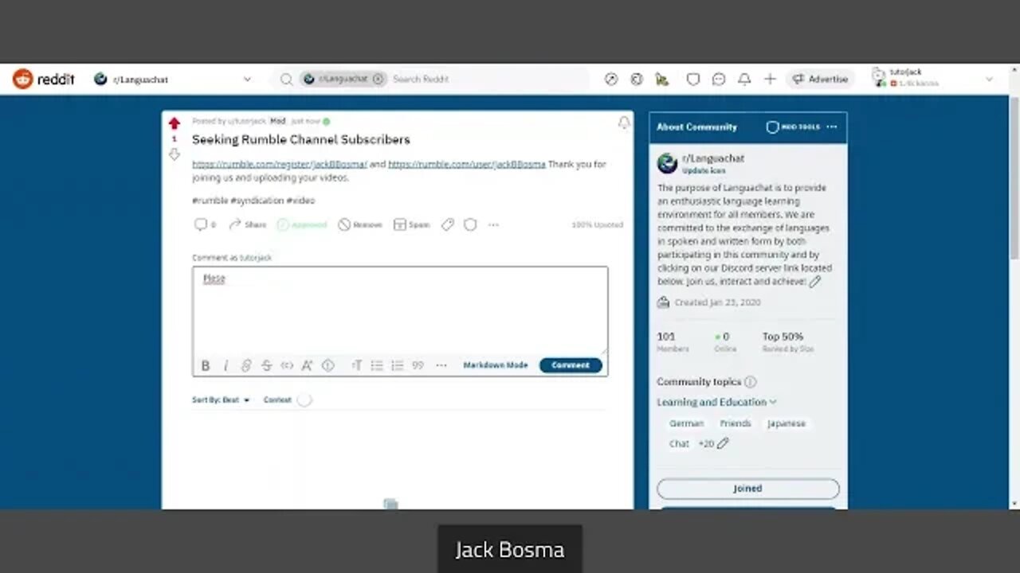Image resolution: width=1020 pixels, height=573 pixels.
Task: Open the r/Languachat community dropdown
Action: [172, 79]
